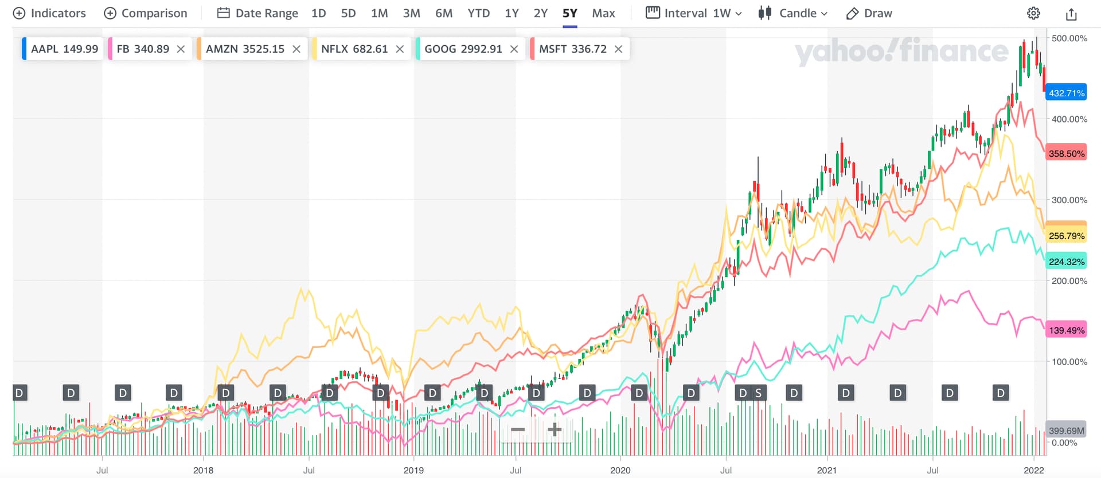Remove the AMZN comparison ticker
Viewport: 1101px width, 478px height.
[296, 49]
